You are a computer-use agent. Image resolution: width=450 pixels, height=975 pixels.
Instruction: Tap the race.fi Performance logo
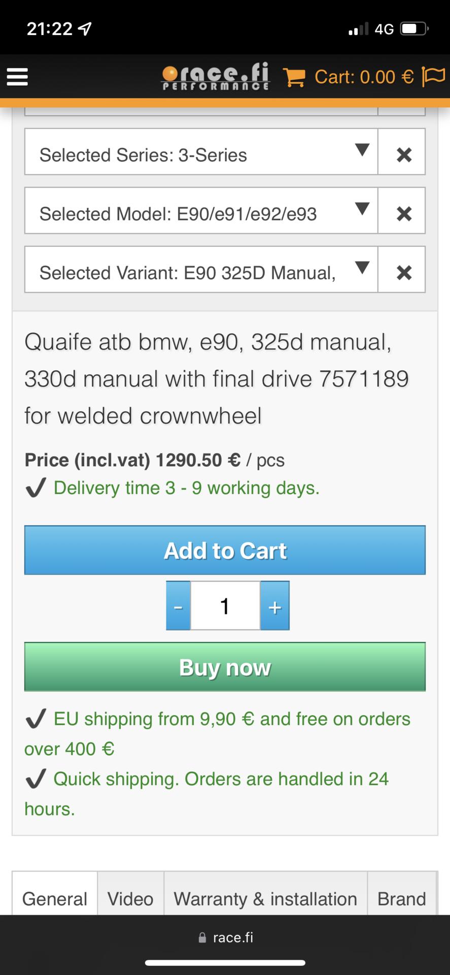(x=216, y=77)
